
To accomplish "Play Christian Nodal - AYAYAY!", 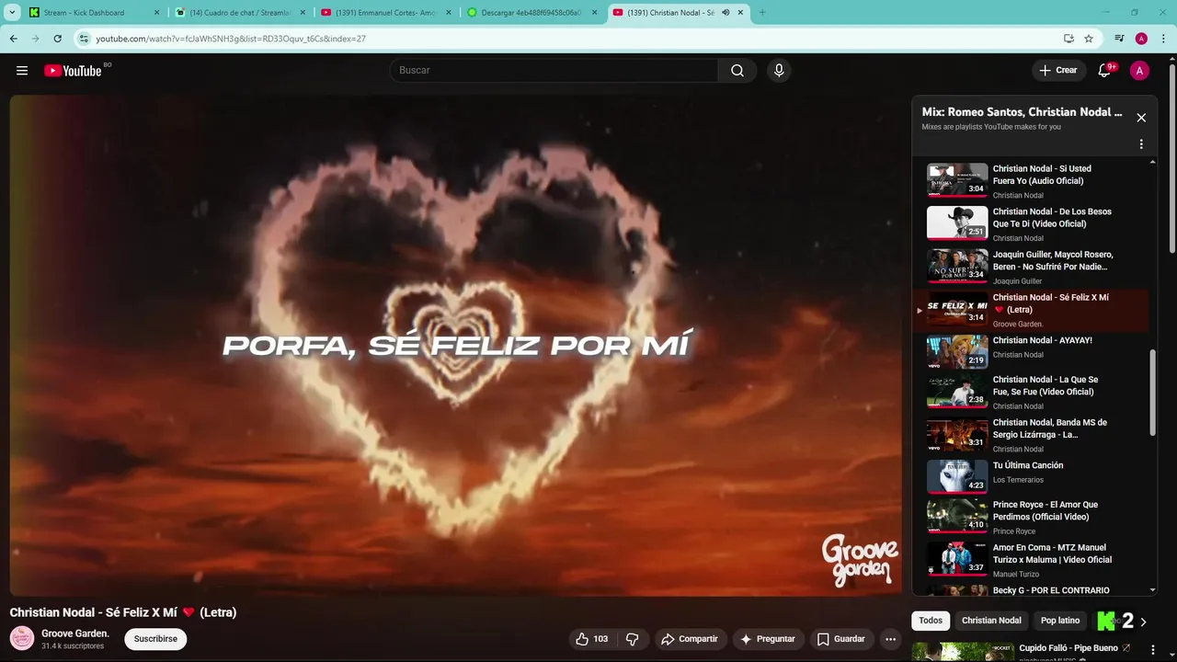I will [1031, 352].
